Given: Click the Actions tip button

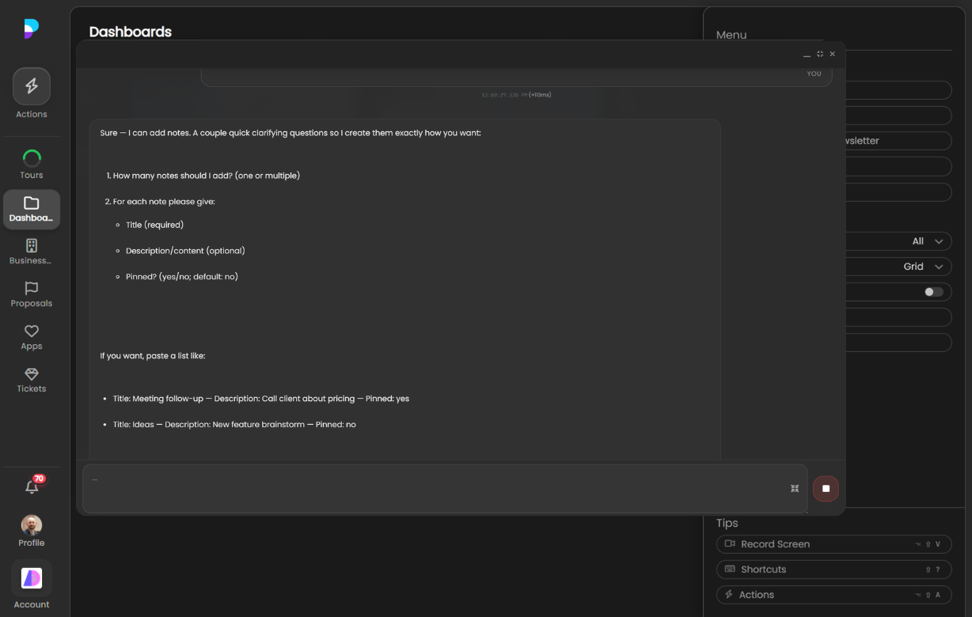Looking at the screenshot, I should pos(833,595).
